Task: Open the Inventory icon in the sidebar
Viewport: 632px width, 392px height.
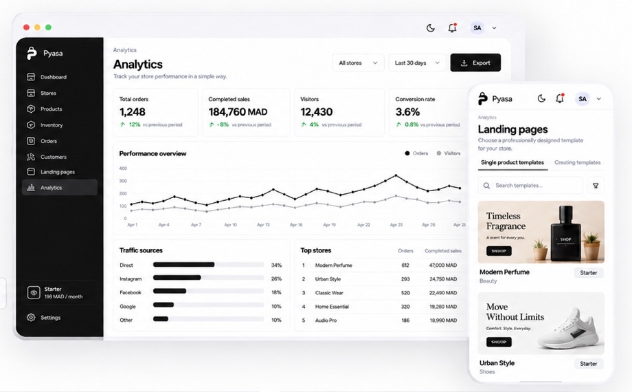Action: [x=31, y=124]
